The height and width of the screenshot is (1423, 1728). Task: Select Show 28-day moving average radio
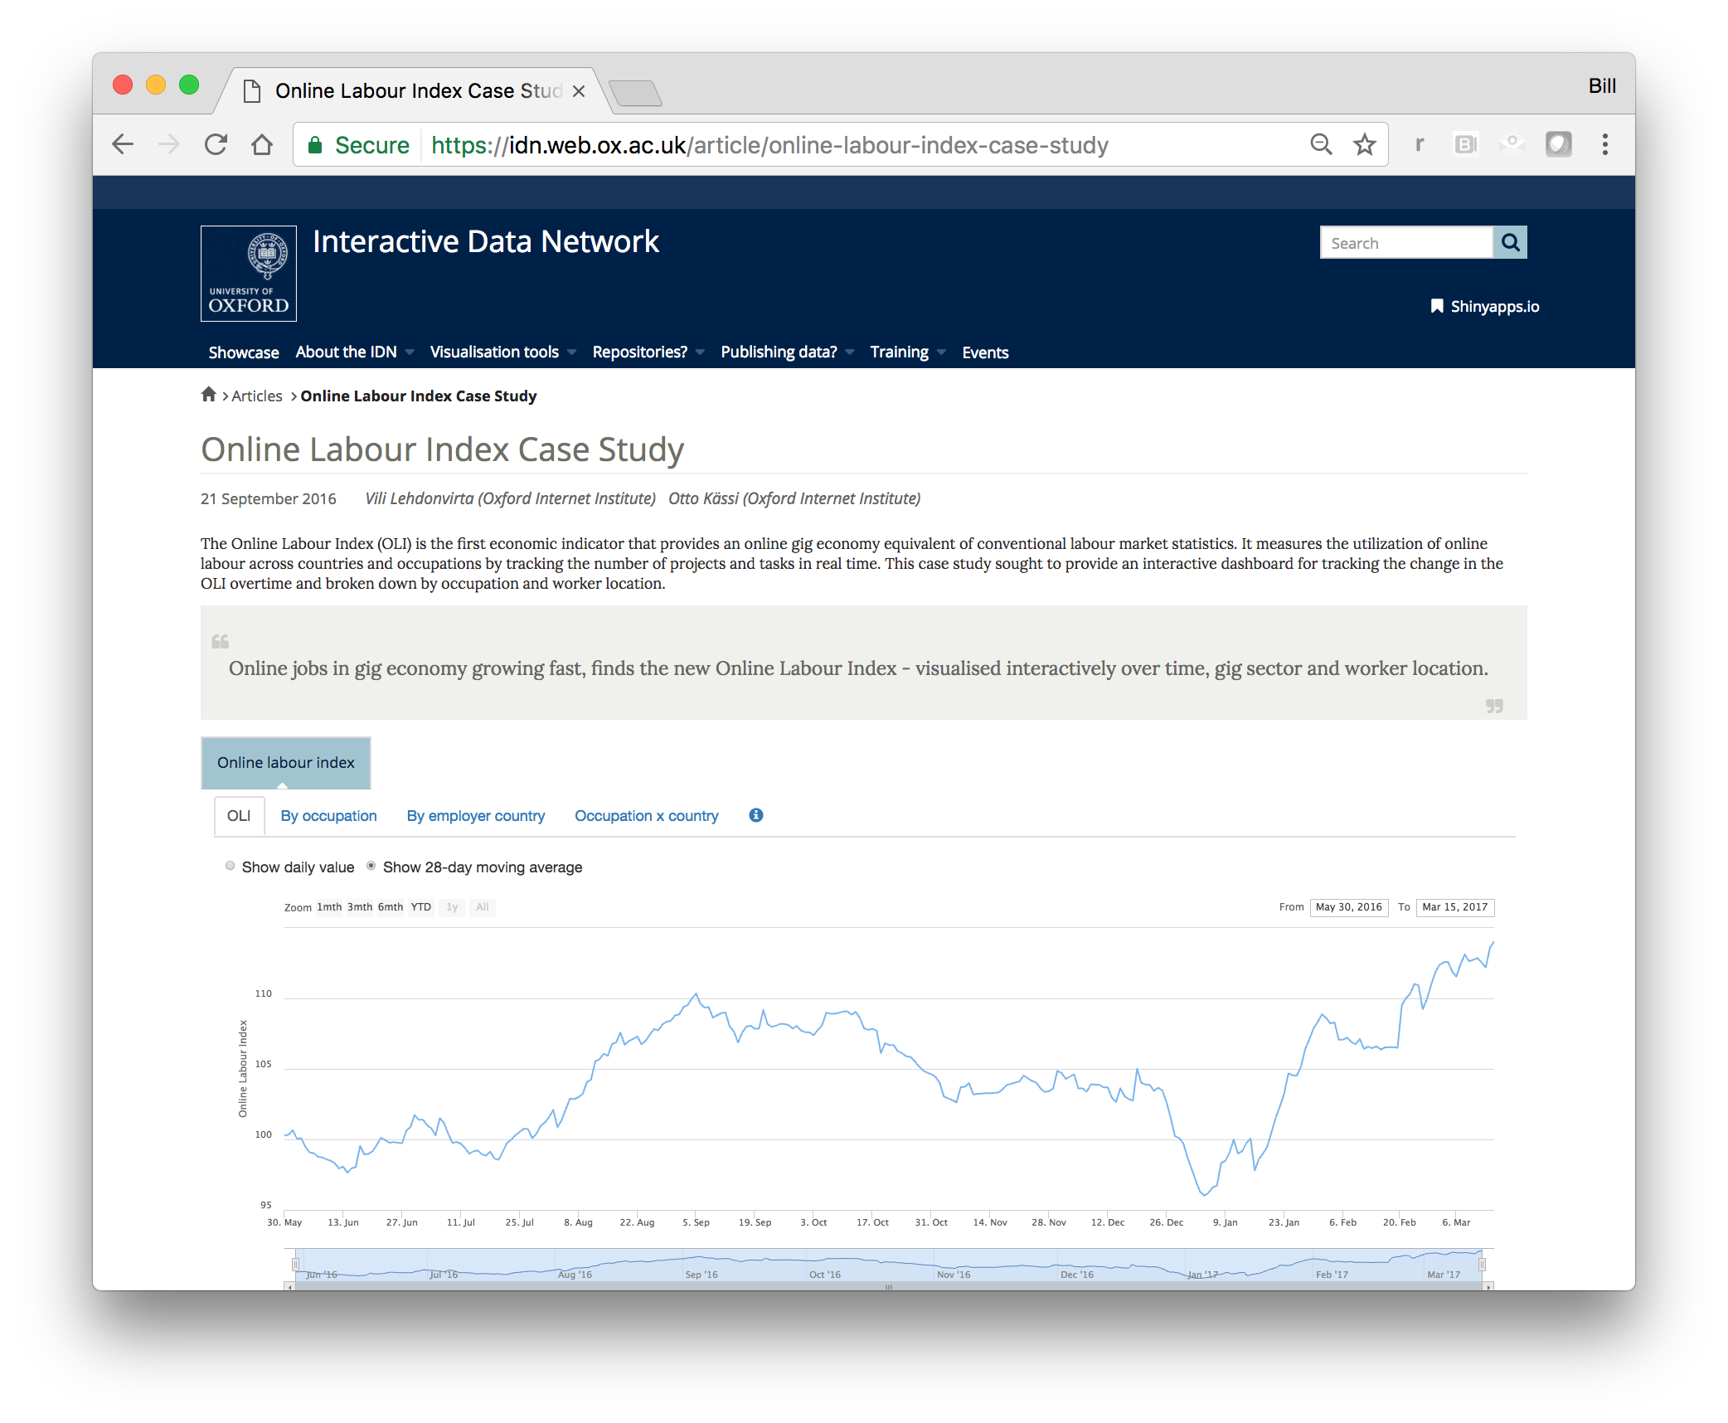pyautogui.click(x=371, y=866)
